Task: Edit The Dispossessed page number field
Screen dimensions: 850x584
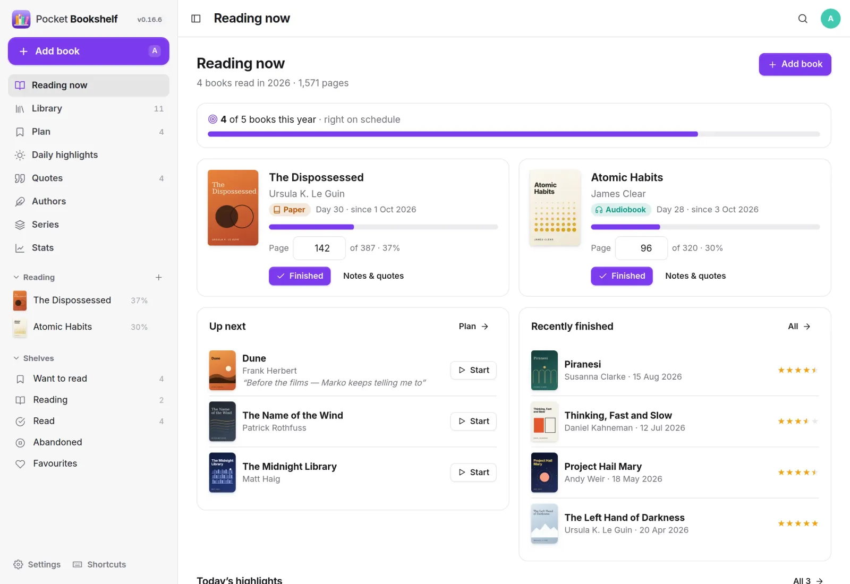Action: click(319, 248)
